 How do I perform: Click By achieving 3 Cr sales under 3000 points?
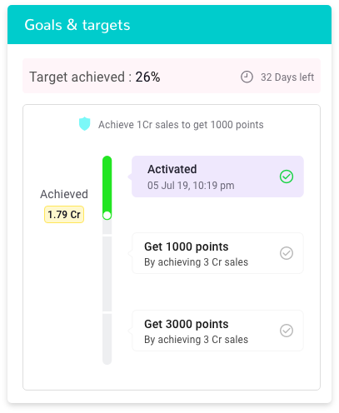[x=196, y=340]
